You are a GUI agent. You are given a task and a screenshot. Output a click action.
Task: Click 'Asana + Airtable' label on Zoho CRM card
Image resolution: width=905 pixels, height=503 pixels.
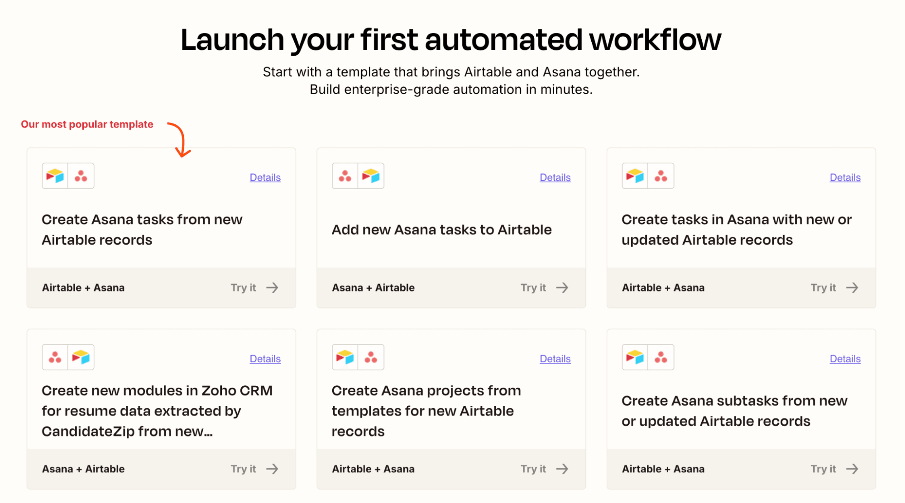pyautogui.click(x=83, y=469)
